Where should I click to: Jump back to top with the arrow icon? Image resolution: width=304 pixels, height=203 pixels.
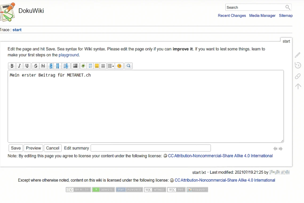pos(298,86)
